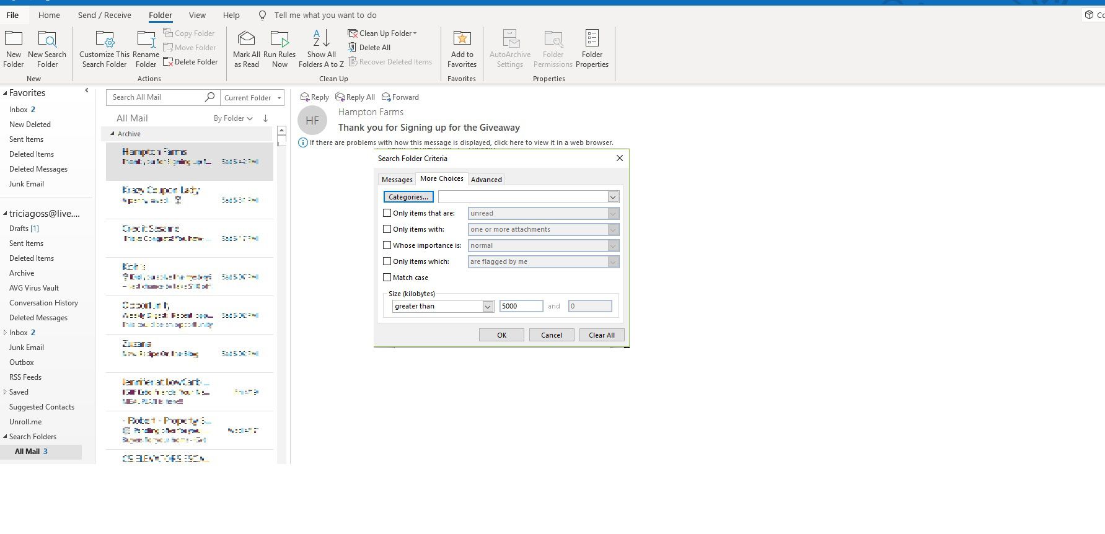Select the All Mail search folder
The height and width of the screenshot is (534, 1105).
point(41,452)
